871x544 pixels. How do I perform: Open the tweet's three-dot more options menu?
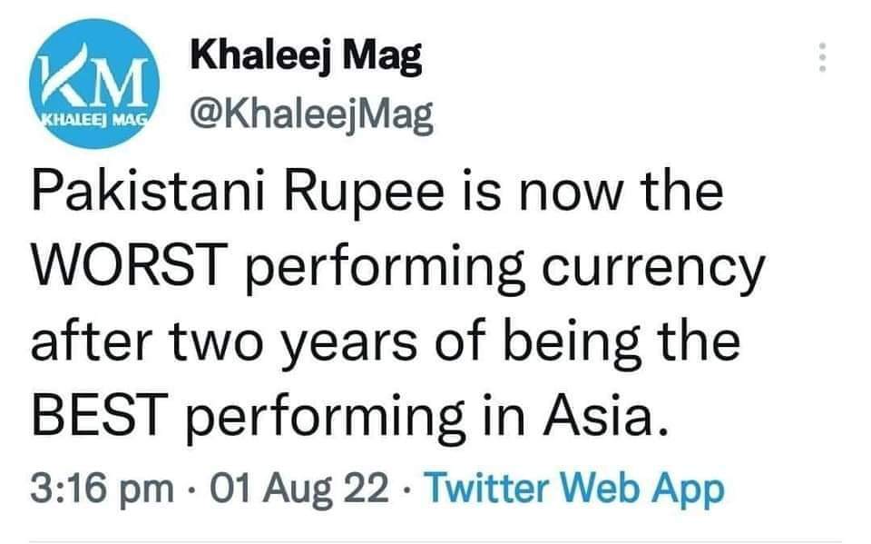tap(823, 58)
